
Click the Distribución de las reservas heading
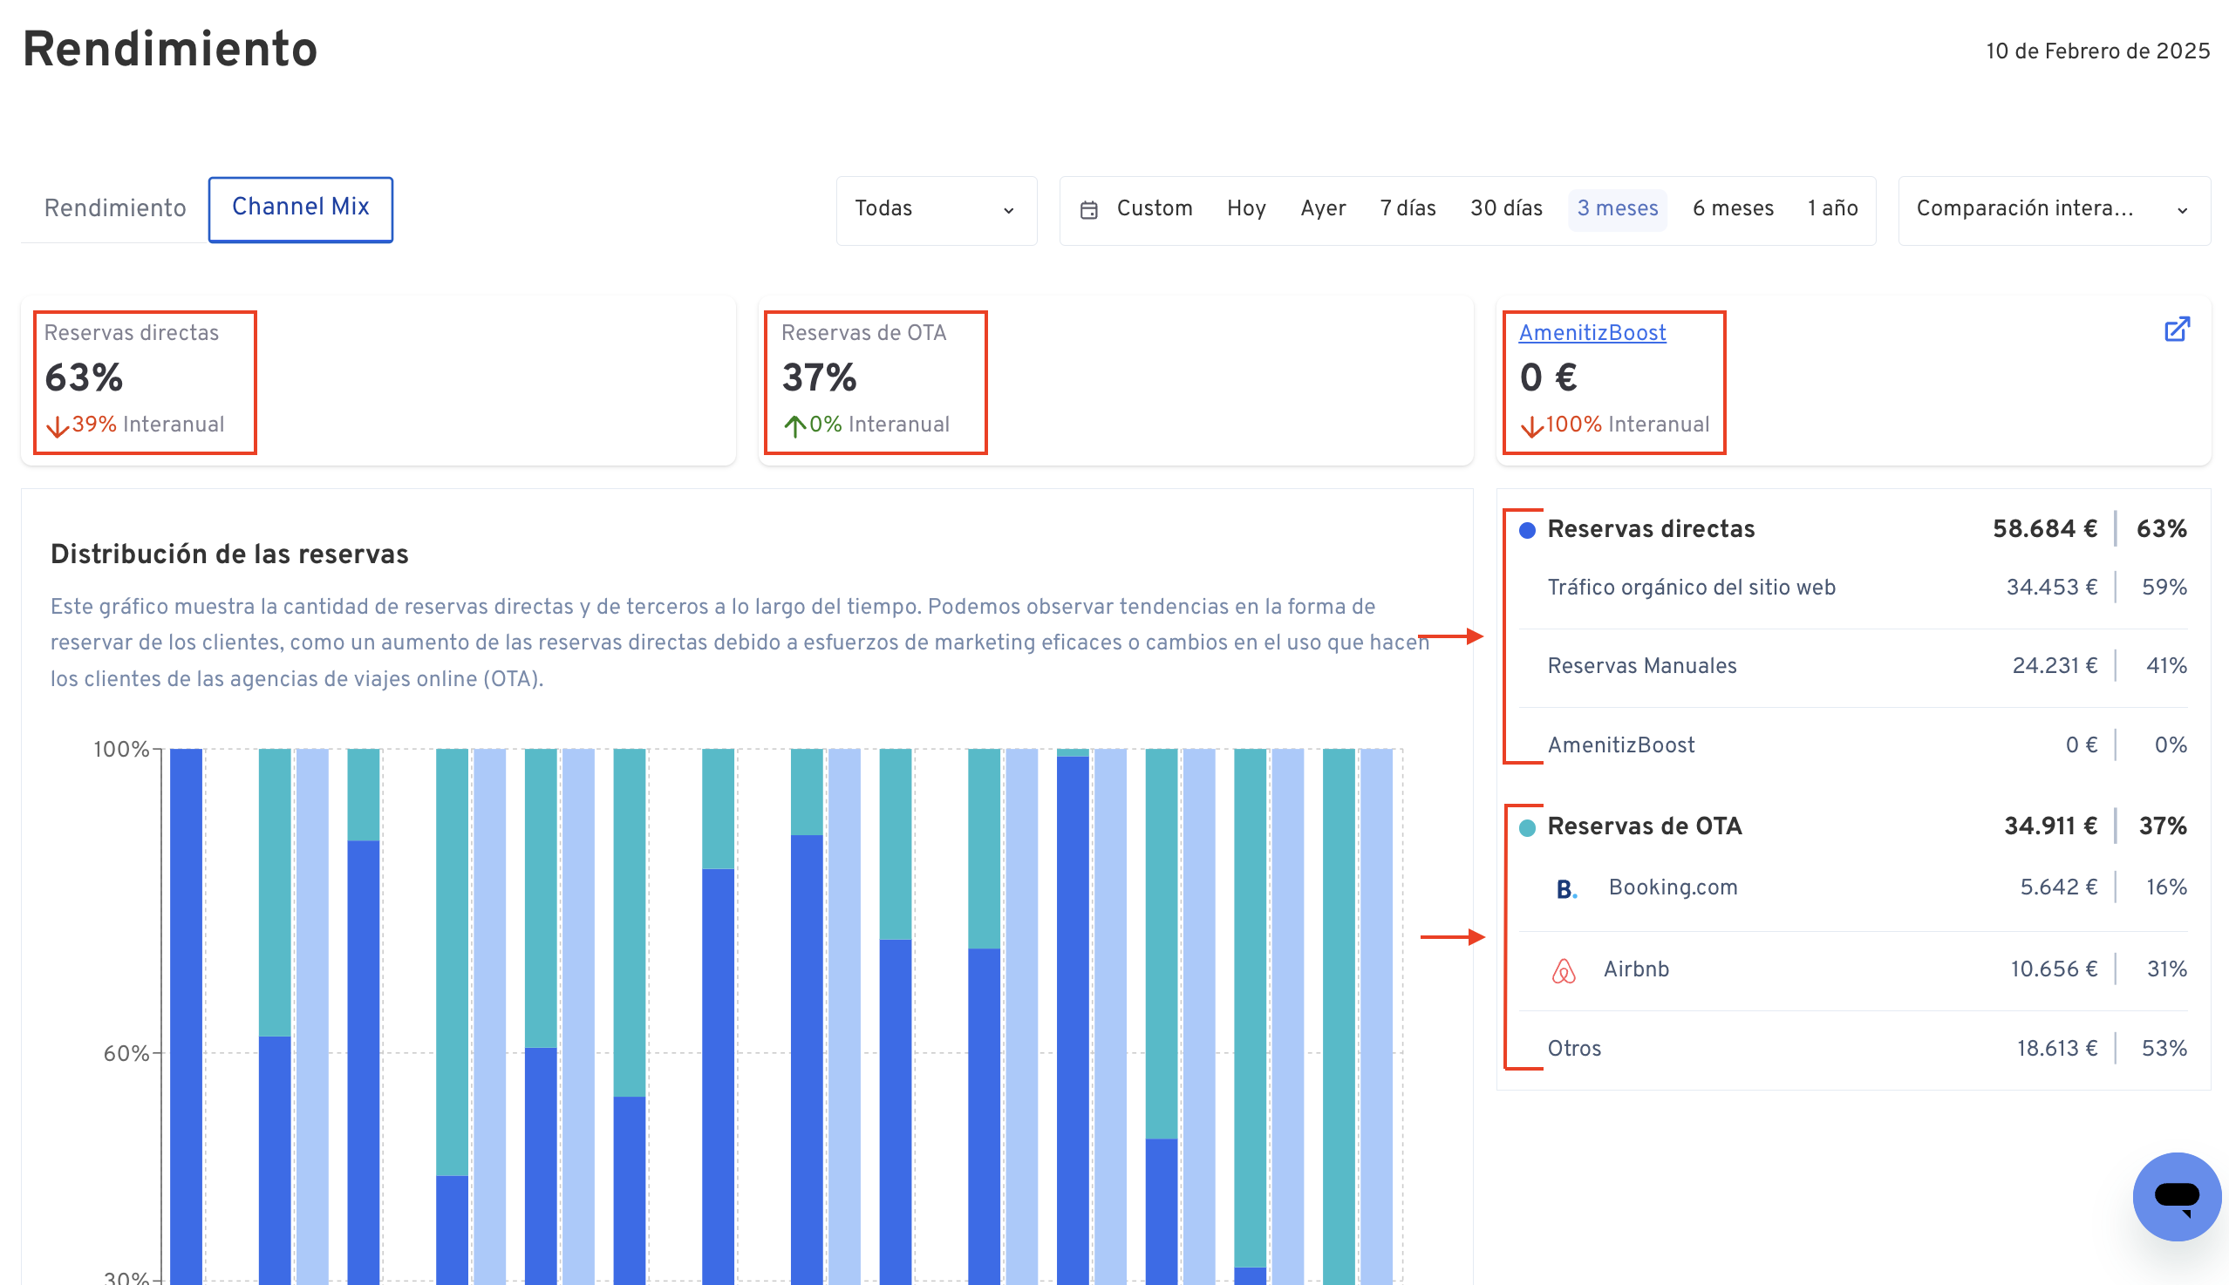click(x=229, y=555)
